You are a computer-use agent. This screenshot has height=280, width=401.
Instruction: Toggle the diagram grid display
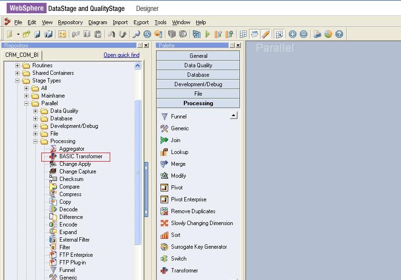point(242,34)
